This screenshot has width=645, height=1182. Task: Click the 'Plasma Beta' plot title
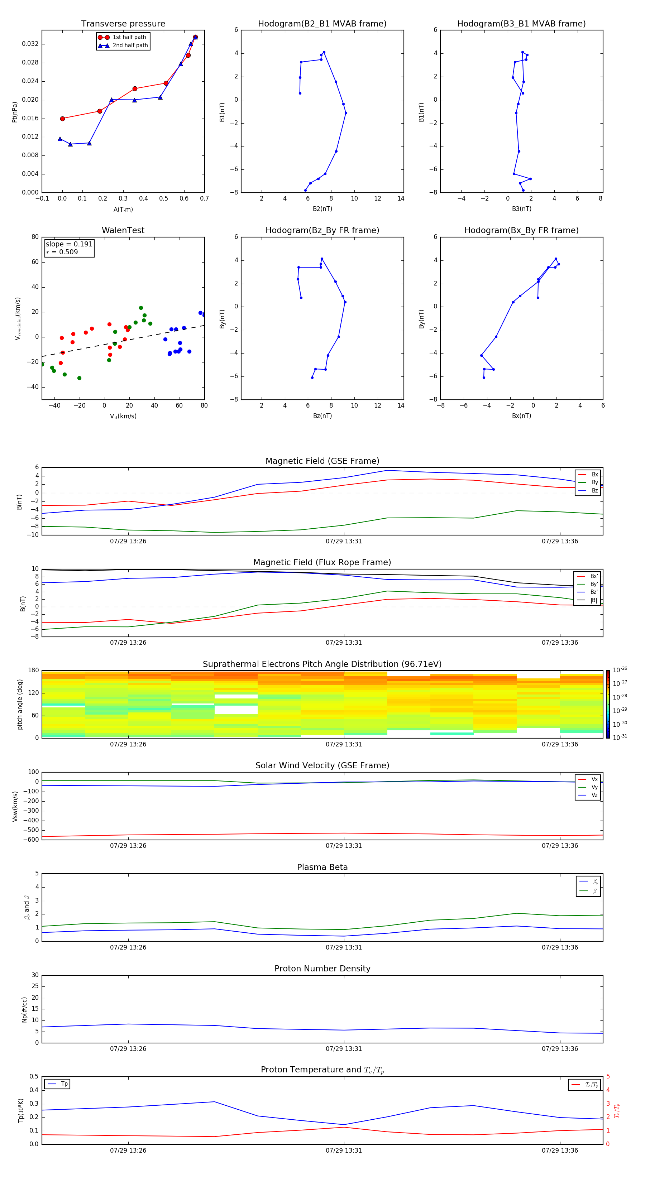322,867
